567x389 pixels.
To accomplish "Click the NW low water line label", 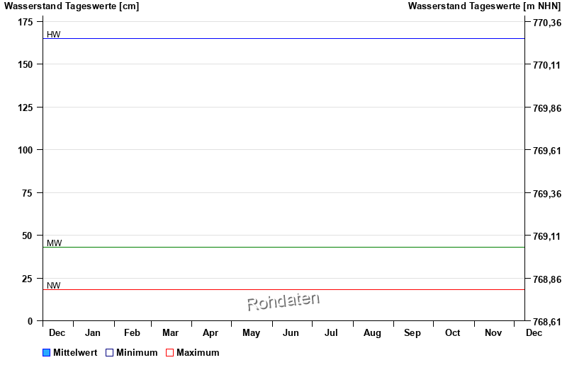I will 54,286.
